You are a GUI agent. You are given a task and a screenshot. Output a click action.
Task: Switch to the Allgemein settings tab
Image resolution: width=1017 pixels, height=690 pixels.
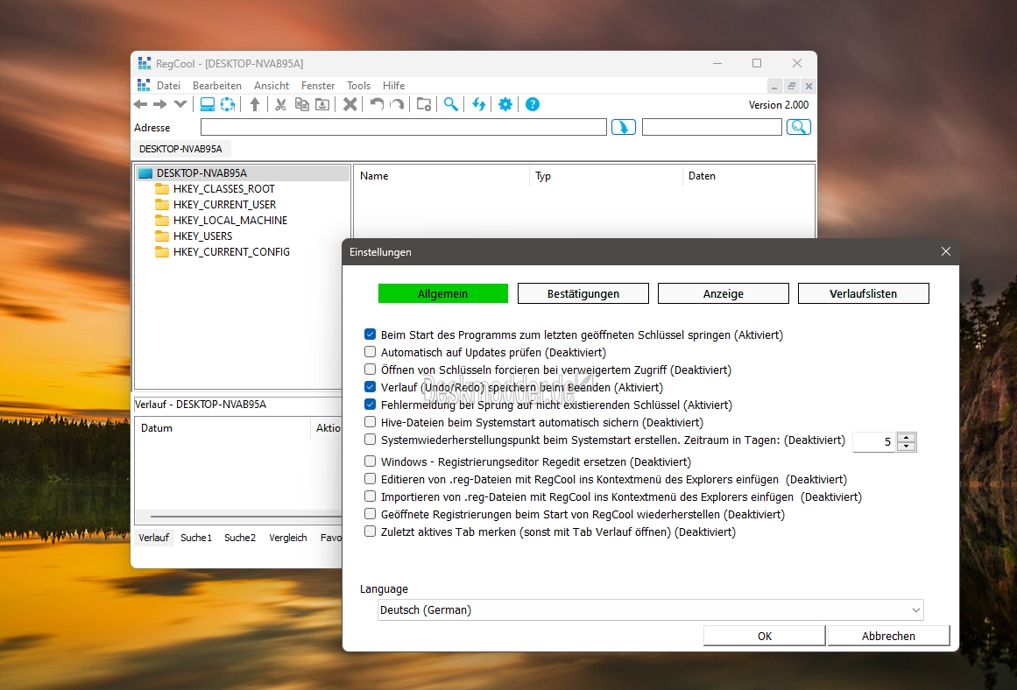pos(443,293)
